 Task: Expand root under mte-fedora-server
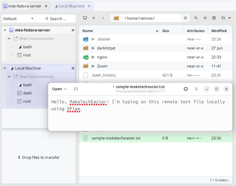[13, 55]
